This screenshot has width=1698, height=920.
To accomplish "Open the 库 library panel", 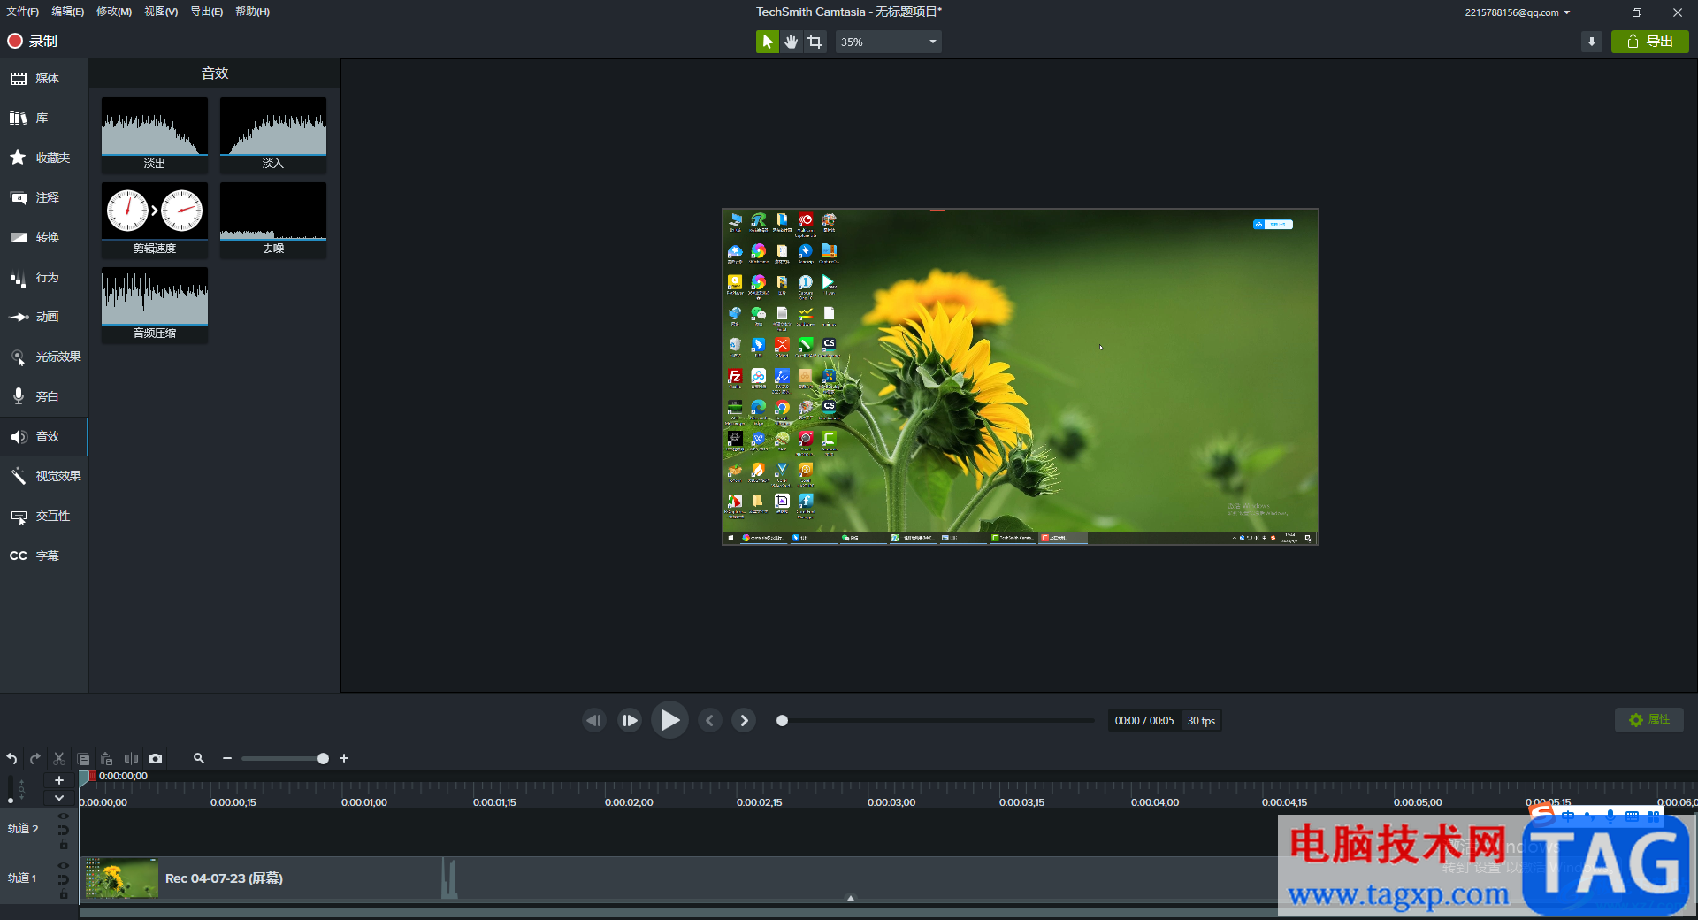I will [44, 118].
